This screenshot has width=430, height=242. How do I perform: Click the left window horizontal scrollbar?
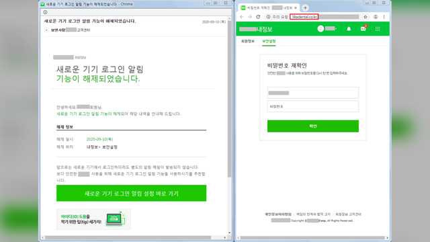[128, 237]
